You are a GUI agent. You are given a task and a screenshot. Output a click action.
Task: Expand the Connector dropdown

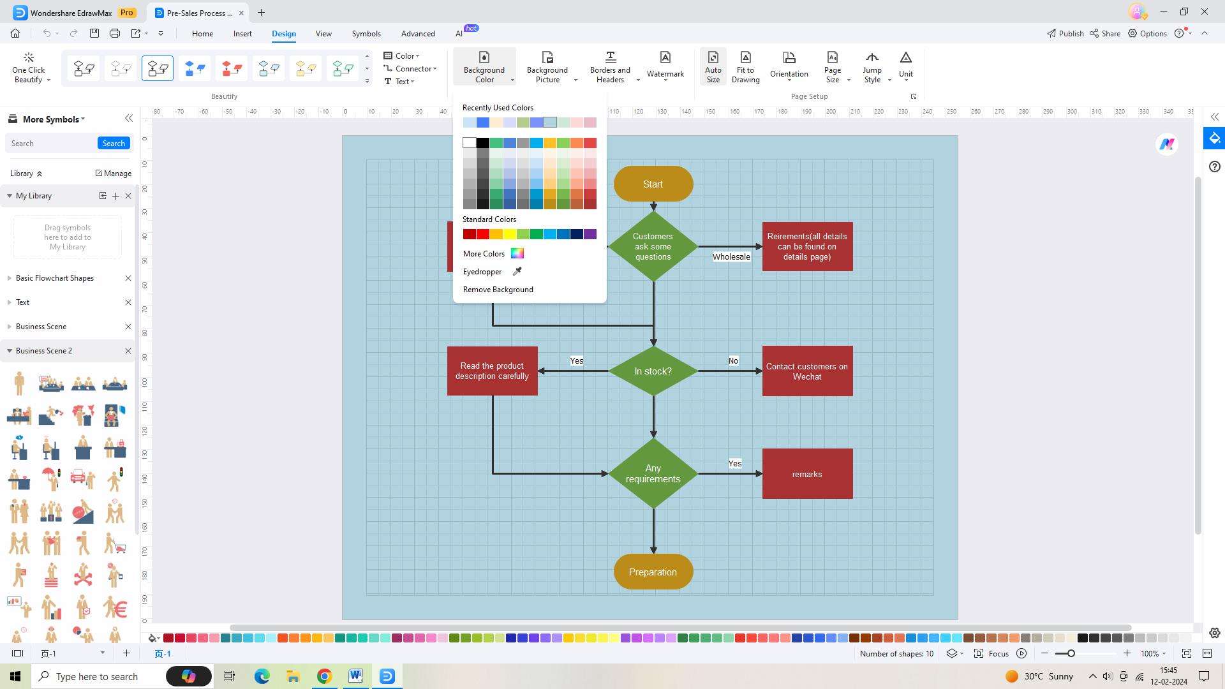pyautogui.click(x=410, y=68)
